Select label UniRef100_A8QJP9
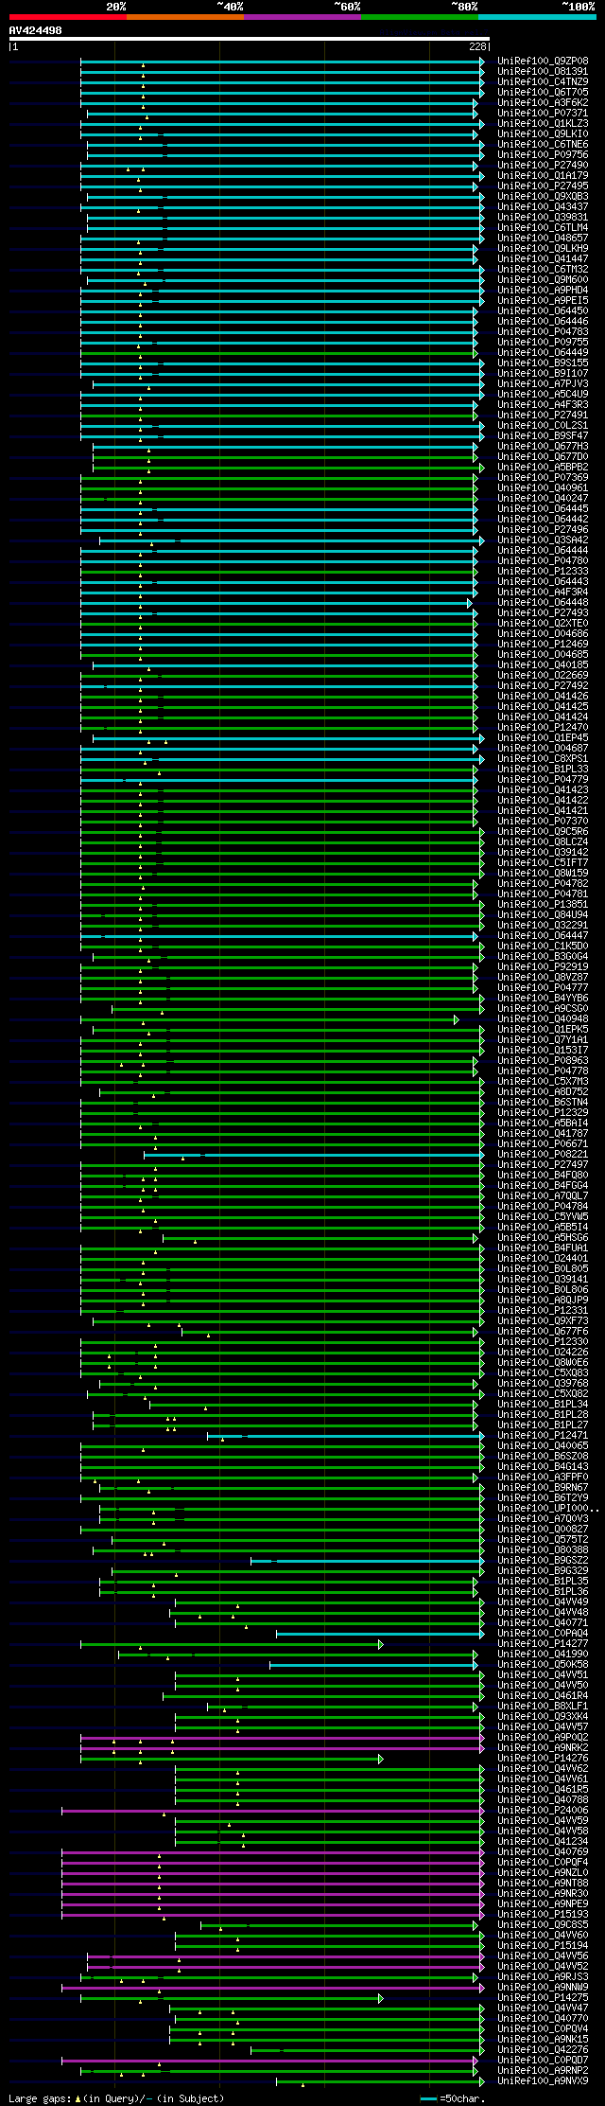 (543, 1300)
